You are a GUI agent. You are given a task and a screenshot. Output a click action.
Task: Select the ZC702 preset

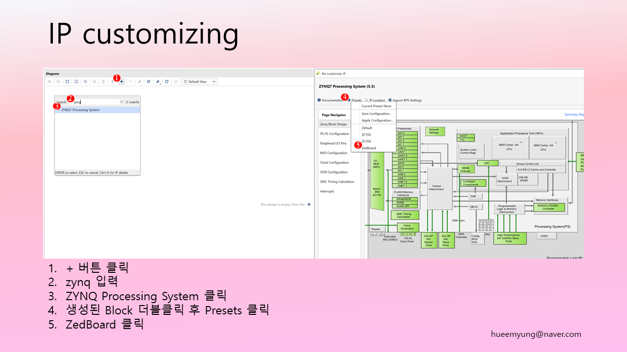click(366, 134)
